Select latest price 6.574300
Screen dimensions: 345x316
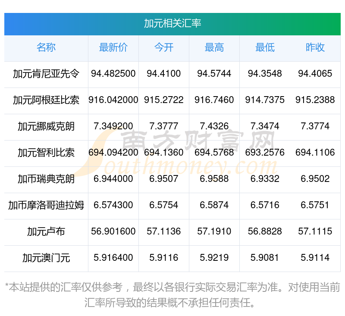tap(113, 205)
